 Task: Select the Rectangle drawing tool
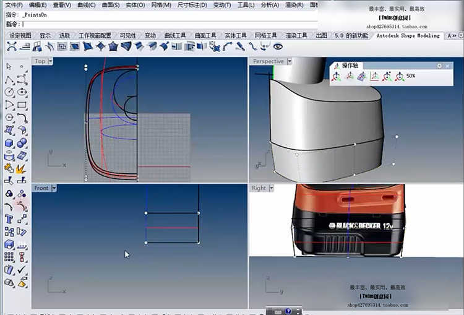pos(21,105)
